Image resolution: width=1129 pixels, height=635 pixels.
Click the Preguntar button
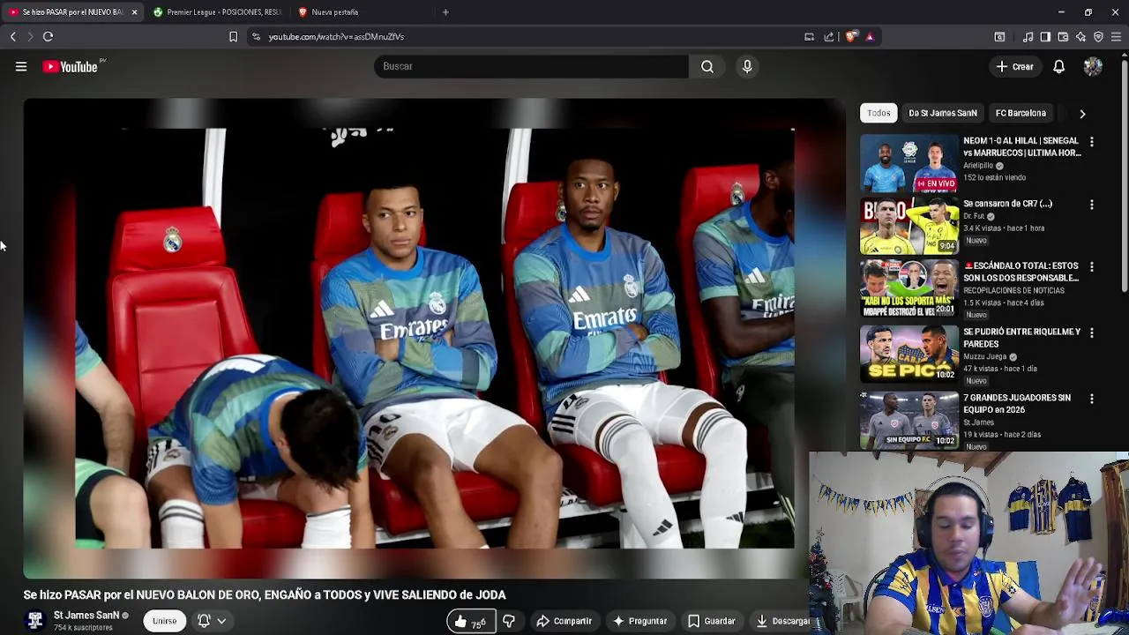click(x=640, y=622)
